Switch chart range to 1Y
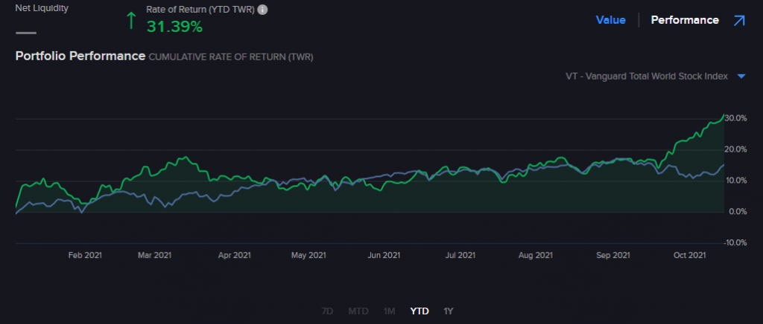The image size is (763, 324). click(448, 311)
